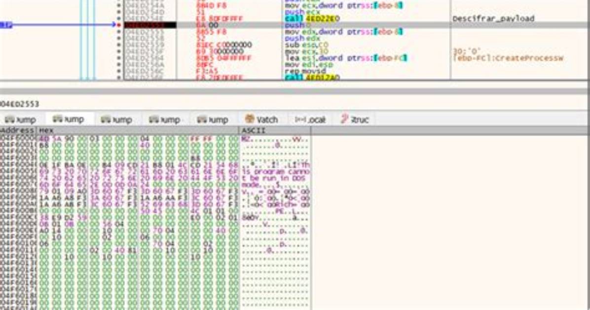Select the F3:A5 opcode bytes

click(x=207, y=71)
